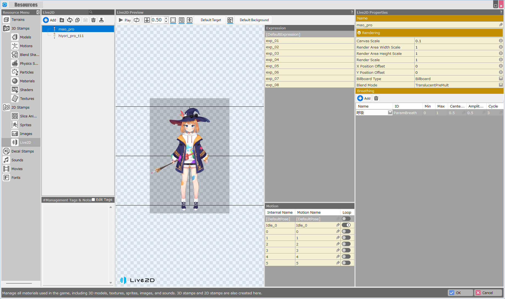This screenshot has height=299, width=505.
Task: Rename the Idle_0 motion with pencil icon
Action: (338, 225)
